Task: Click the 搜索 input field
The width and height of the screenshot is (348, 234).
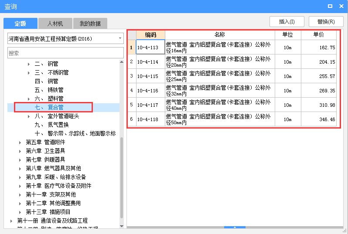Action: point(65,53)
